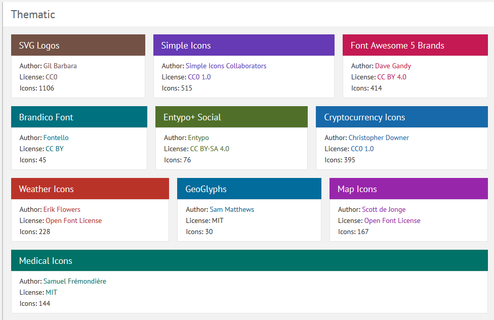Visit author Scott de Jonge's link
The width and height of the screenshot is (494, 320).
(384, 209)
